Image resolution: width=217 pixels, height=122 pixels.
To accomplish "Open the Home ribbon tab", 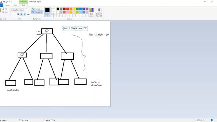I will [7, 5].
